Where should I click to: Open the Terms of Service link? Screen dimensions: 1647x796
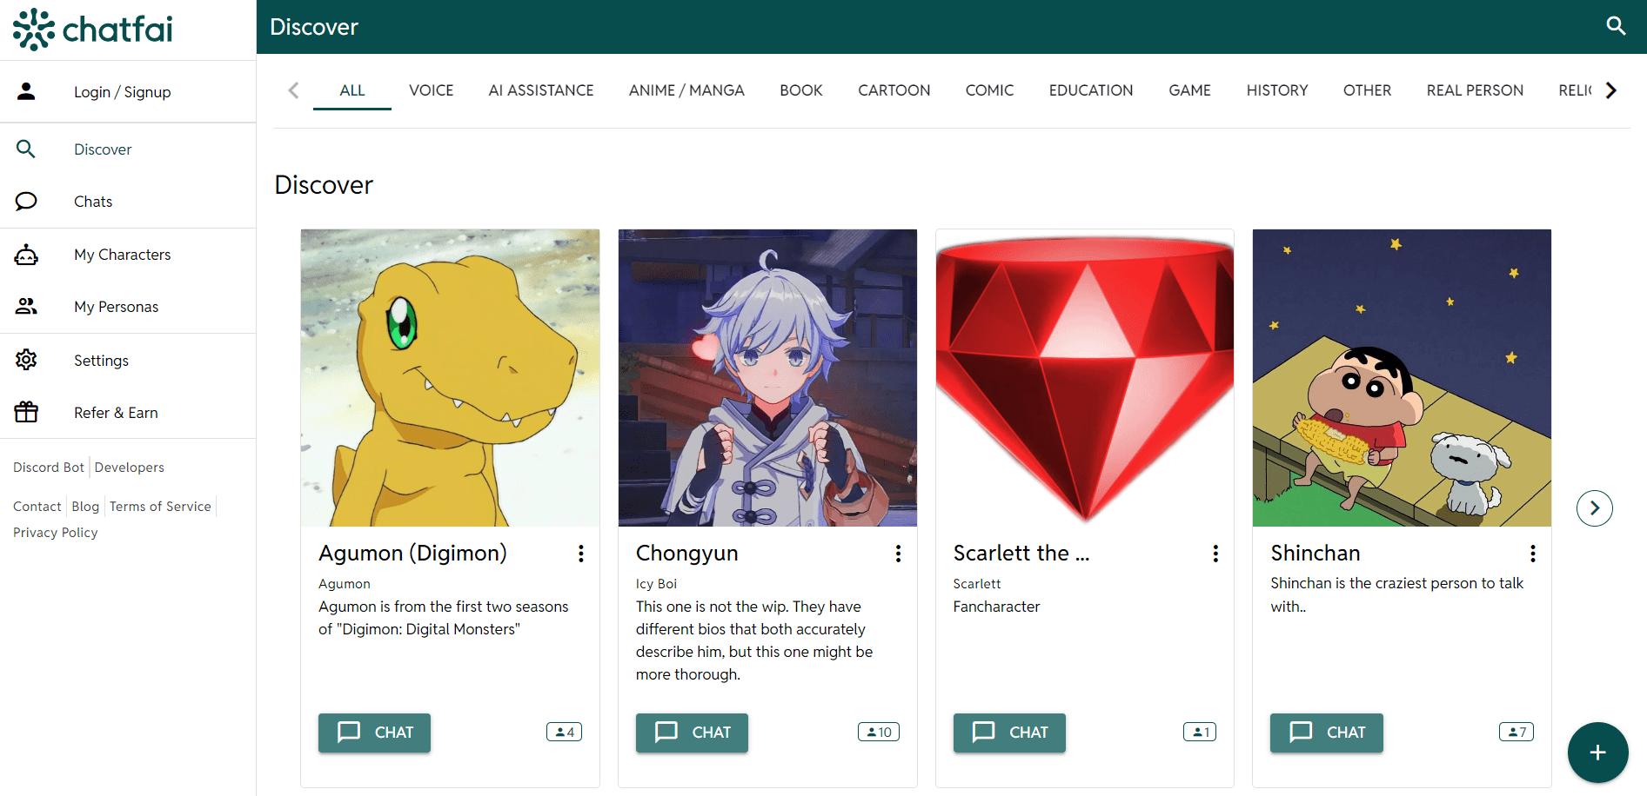tap(160, 507)
